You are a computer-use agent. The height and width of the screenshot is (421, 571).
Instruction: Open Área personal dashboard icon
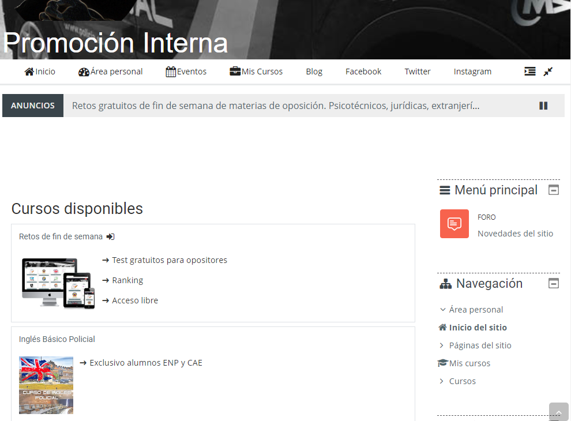click(84, 72)
